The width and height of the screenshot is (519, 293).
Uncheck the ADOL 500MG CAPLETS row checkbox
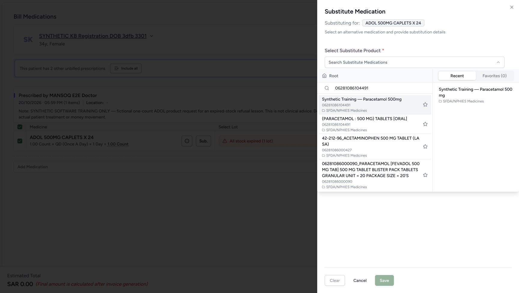click(x=20, y=141)
